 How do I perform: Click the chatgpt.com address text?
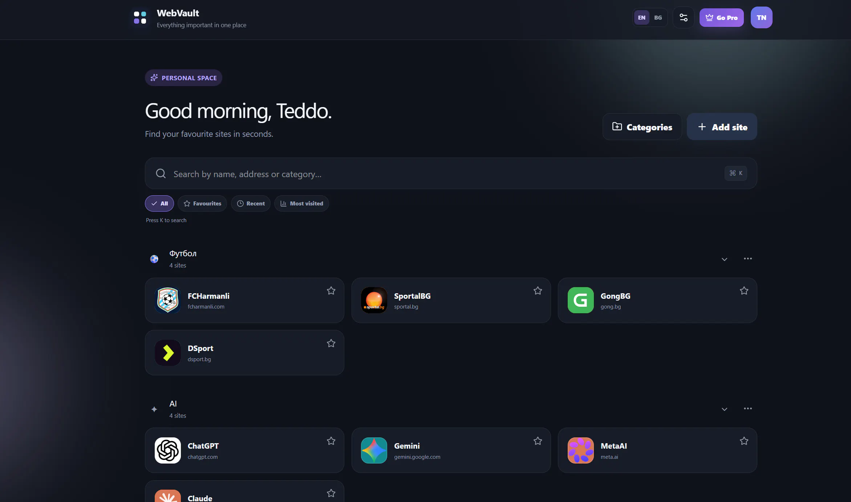pyautogui.click(x=203, y=457)
